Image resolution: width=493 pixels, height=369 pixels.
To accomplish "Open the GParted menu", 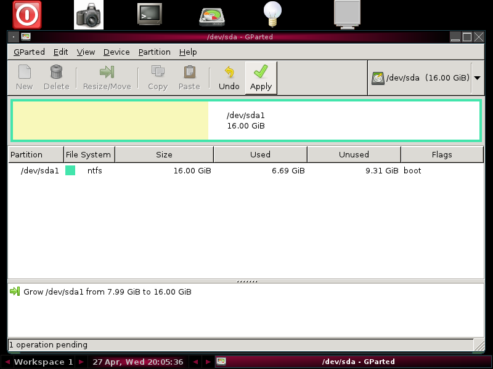I will tap(29, 52).
